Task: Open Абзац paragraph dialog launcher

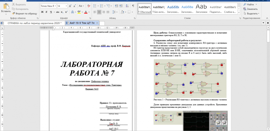Action: click(135, 18)
